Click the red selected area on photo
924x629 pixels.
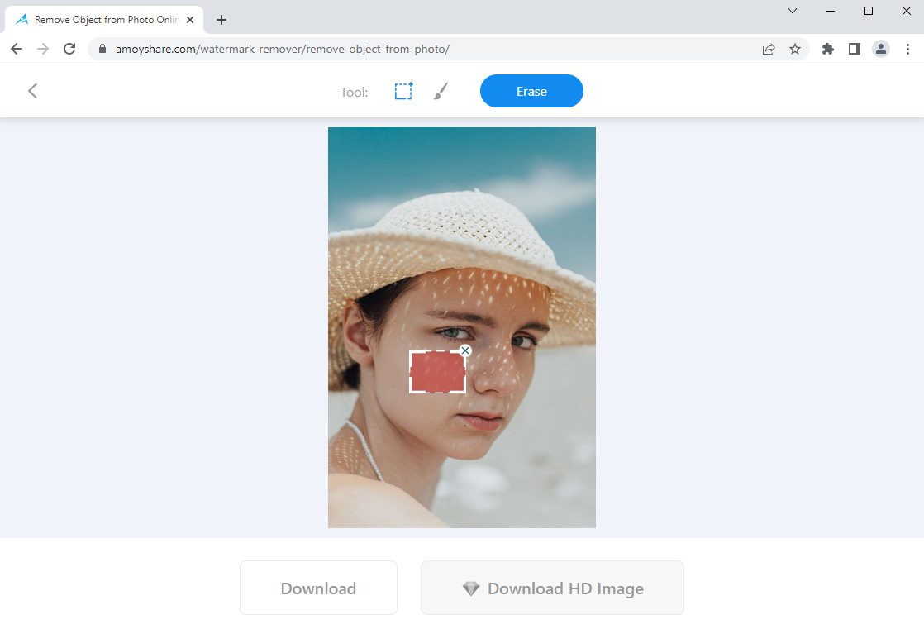coord(436,373)
